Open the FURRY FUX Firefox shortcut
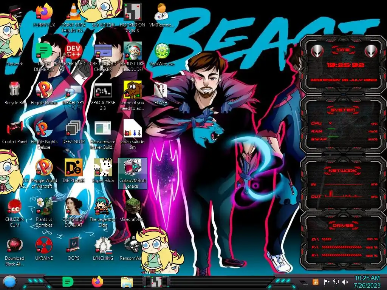The width and height of the screenshot is (387, 290). coord(44,15)
